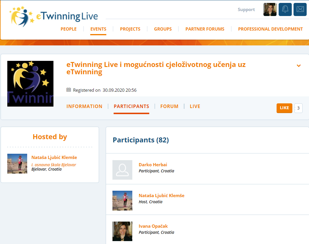This screenshot has width=309, height=244.
Task: Click the eTwinning Live logo
Action: click(x=54, y=17)
